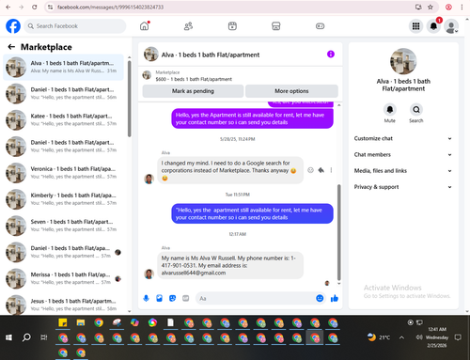React to Alva's message with emoji icon
Viewport: 470px width, 360px height.
coord(310,170)
